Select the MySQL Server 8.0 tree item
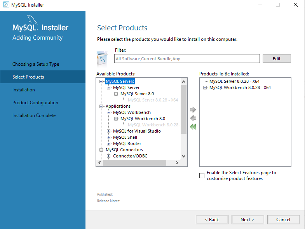Viewport: 305px width, 229px height. [x=137, y=94]
